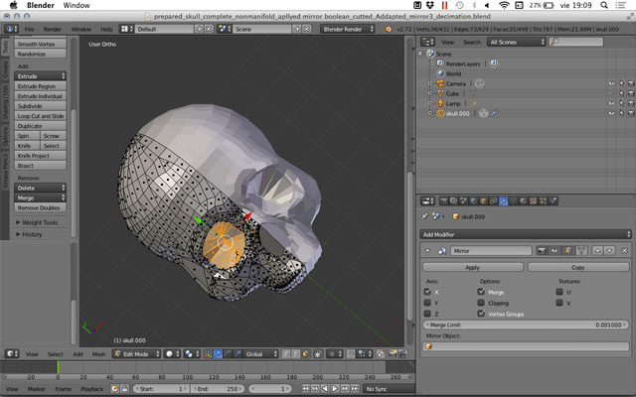Enable the V textures checkbox
Image resolution: width=636 pixels, height=397 pixels.
(x=559, y=303)
